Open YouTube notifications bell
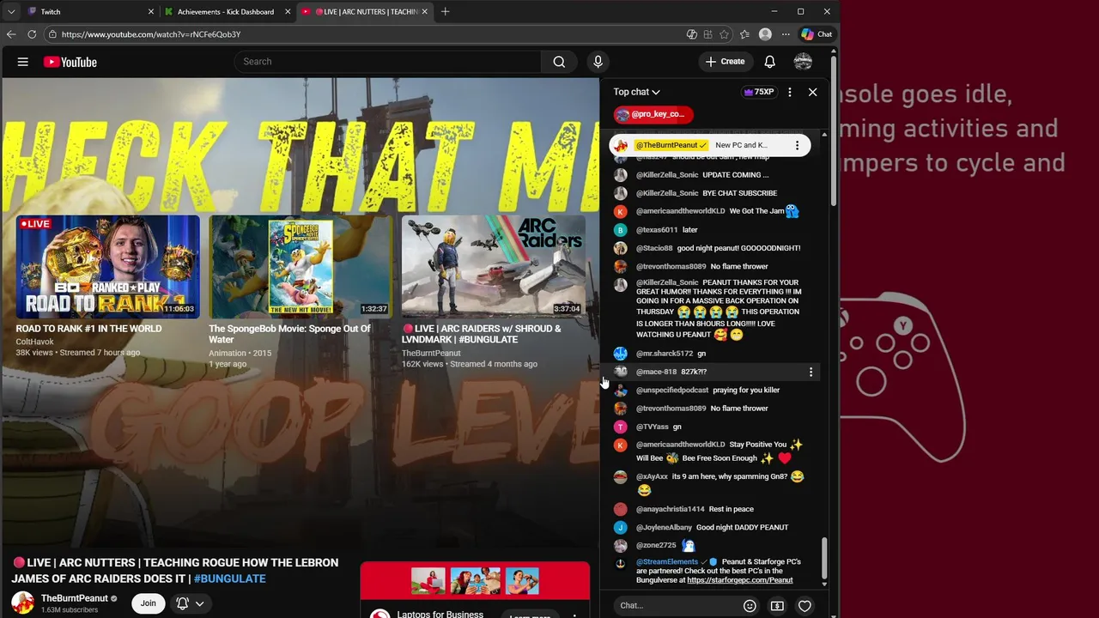Viewport: 1099px width, 618px height. click(x=770, y=62)
